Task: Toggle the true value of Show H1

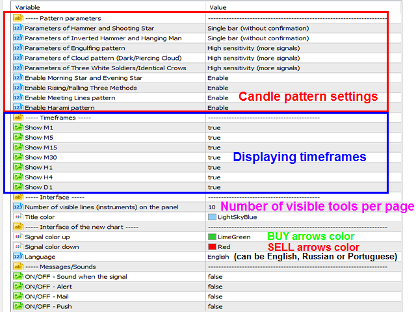Action: point(214,168)
